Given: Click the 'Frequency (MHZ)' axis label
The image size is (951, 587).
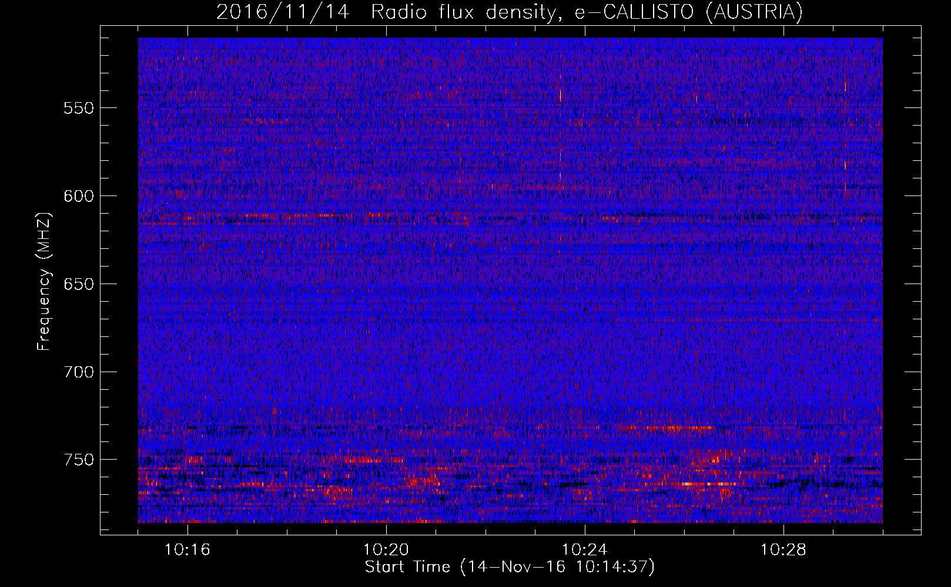Looking at the screenshot, I should coord(44,282).
